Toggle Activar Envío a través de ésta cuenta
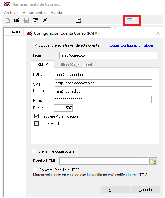 (35, 45)
